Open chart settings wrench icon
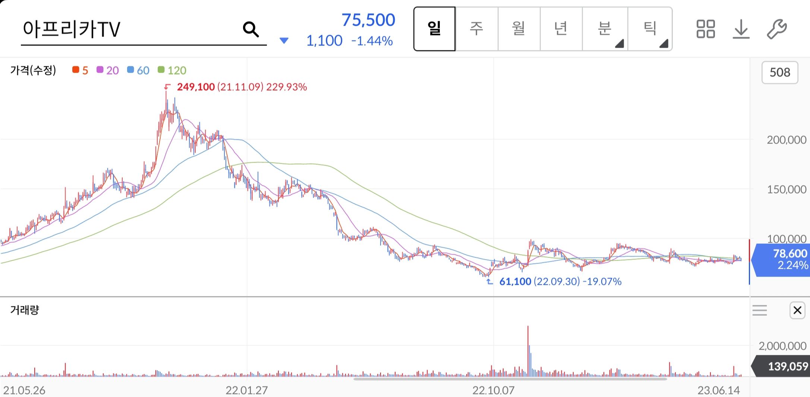The image size is (810, 397). click(777, 29)
